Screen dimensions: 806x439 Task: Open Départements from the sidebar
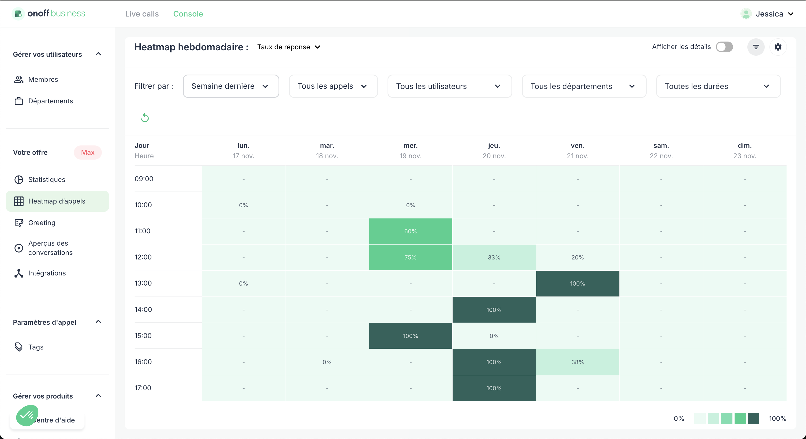coord(57,101)
